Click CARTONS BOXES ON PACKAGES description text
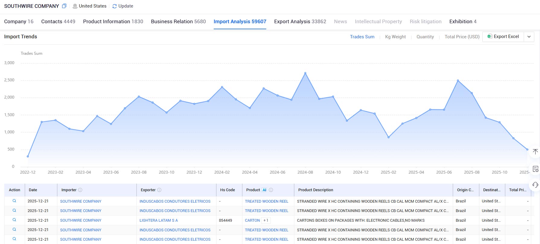540x244 pixels. tap(361, 220)
